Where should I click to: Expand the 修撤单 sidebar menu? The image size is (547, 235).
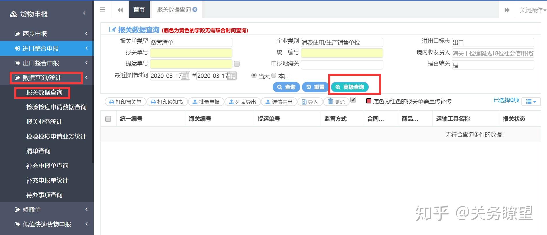tap(47, 209)
